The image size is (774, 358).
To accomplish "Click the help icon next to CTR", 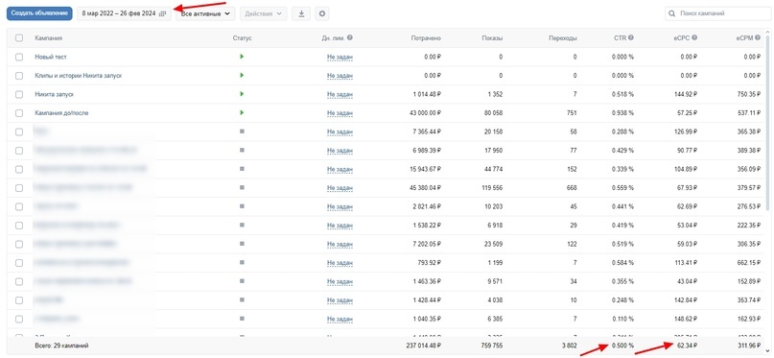I will (x=631, y=37).
